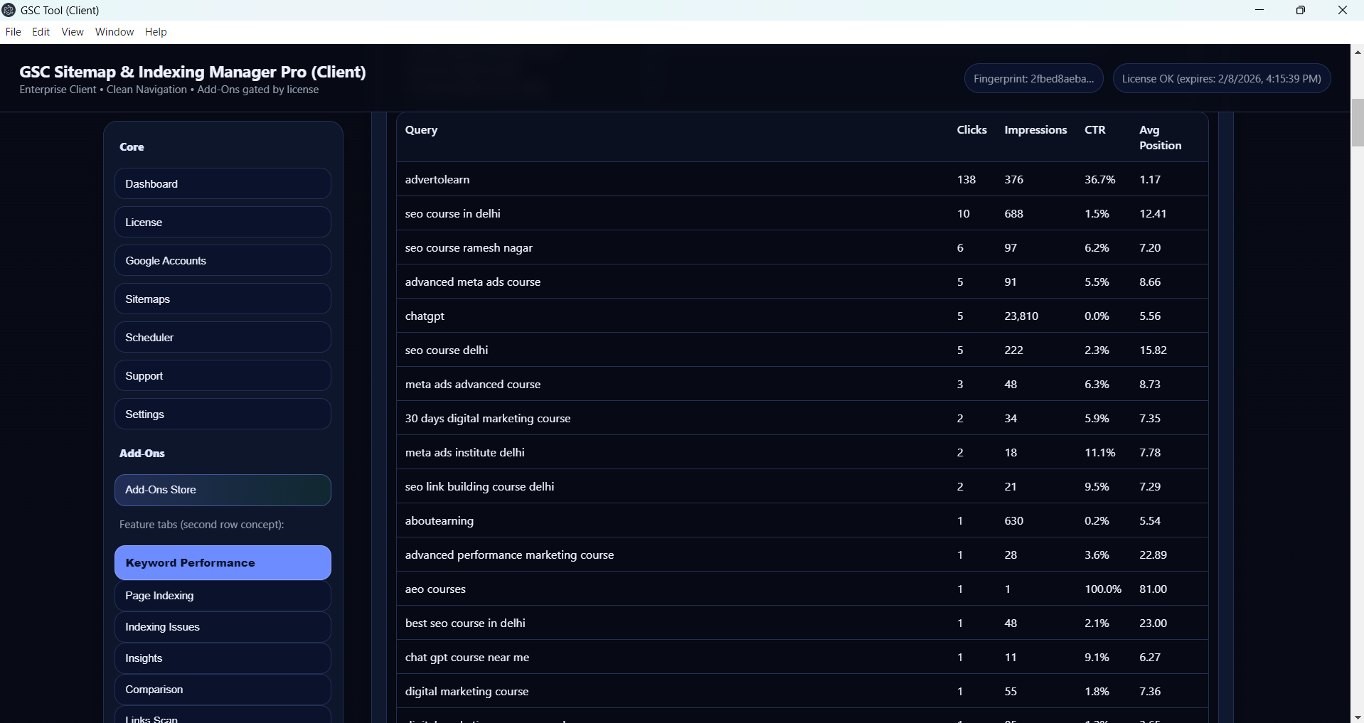Open the File menu
Viewport: 1364px width, 723px height.
tap(13, 32)
